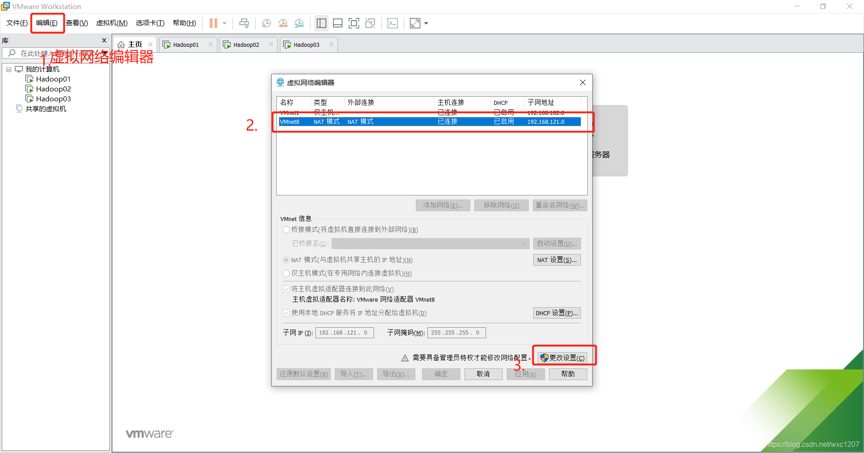Click the 子网 IP input field
This screenshot has height=453, width=864.
point(345,333)
